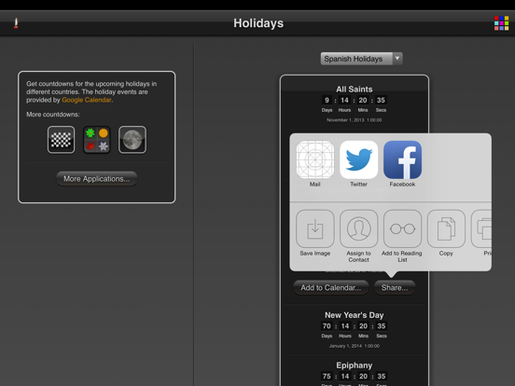The image size is (515, 386).
Task: Click the More Applications... button
Action: (97, 179)
